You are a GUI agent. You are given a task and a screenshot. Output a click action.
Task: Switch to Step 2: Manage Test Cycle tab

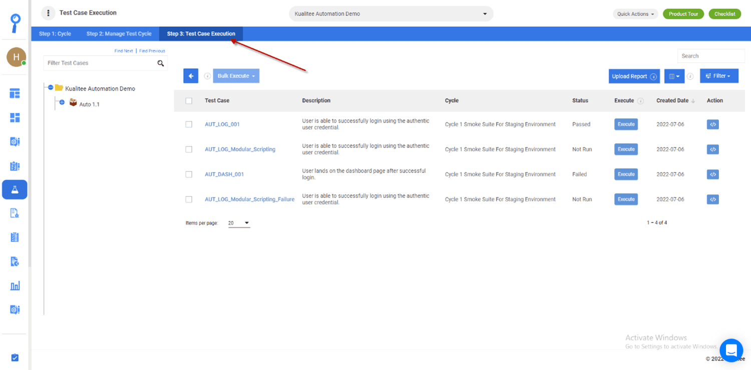point(119,34)
